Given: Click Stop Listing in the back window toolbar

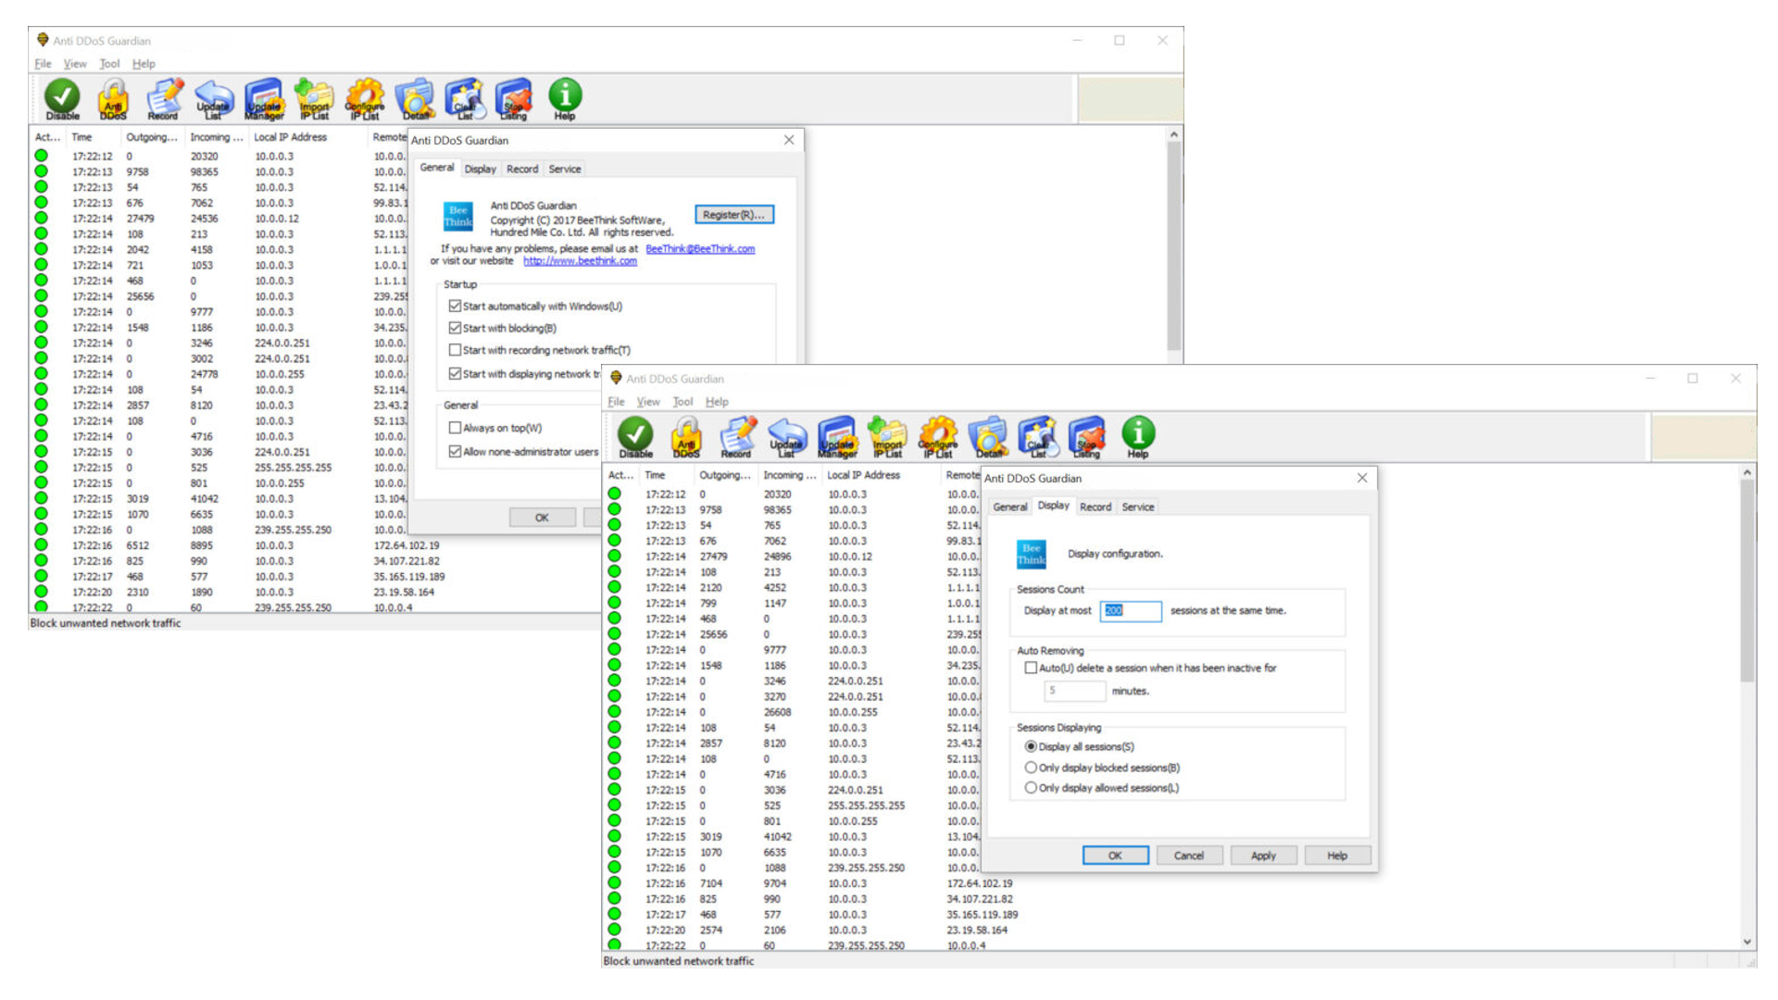Looking at the screenshot, I should 514,98.
